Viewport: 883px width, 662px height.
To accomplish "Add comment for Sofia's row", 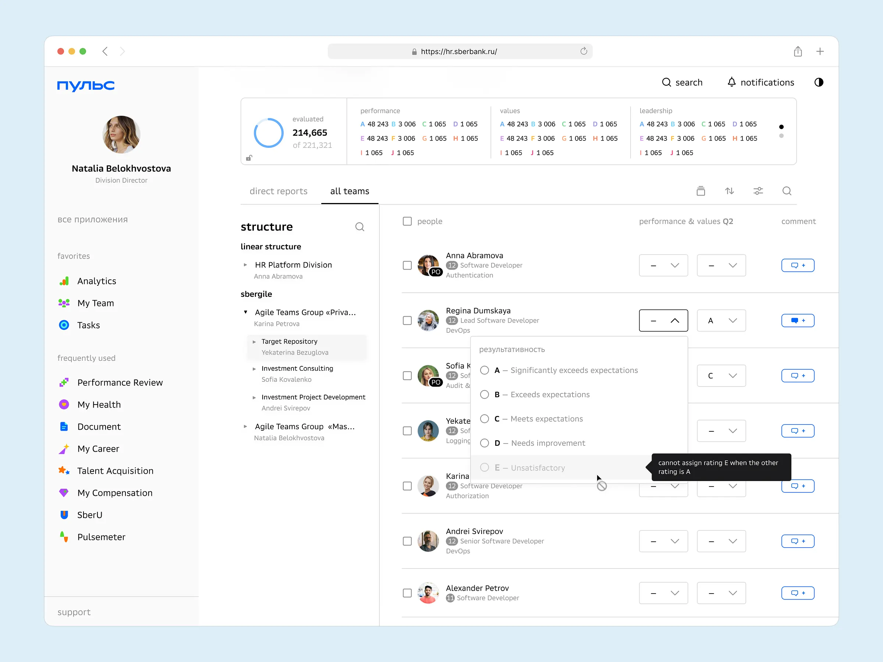I will point(797,376).
